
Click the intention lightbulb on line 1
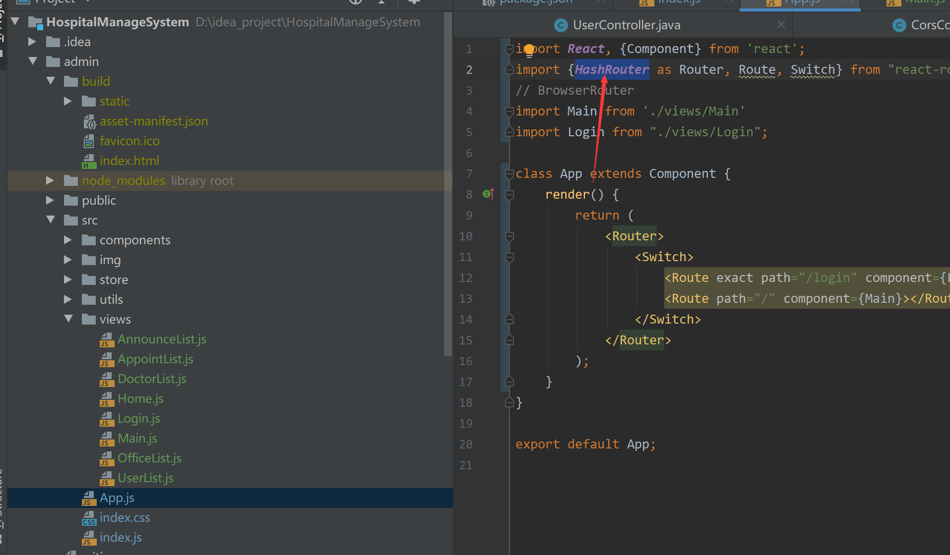coord(529,50)
